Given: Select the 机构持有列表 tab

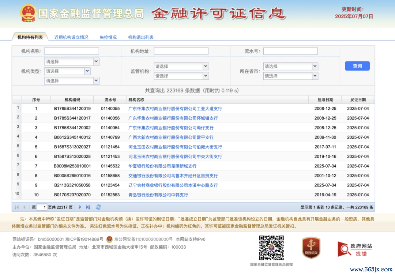Looking at the screenshot, I should [30, 37].
